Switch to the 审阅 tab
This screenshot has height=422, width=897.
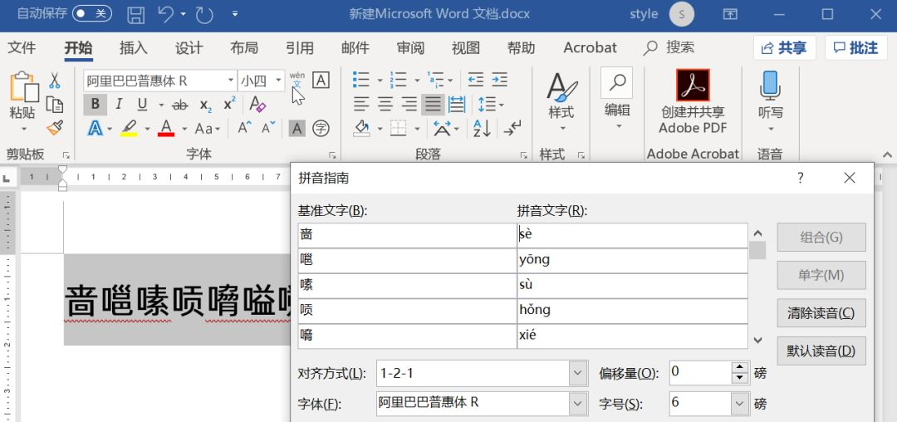point(411,48)
